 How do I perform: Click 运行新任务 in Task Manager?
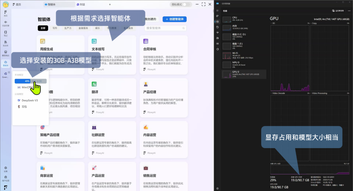[338, 10]
